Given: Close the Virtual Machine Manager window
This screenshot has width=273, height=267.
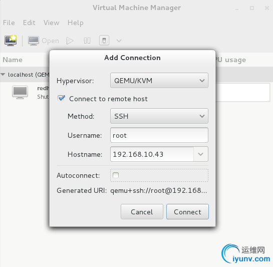Looking at the screenshot, I should [267, 8].
